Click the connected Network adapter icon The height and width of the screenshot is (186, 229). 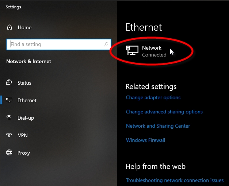coord(132,51)
